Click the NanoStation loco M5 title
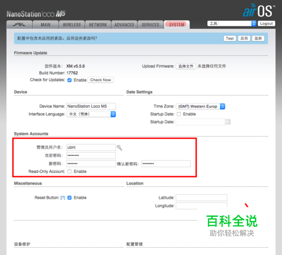This screenshot has width=282, height=255. [36, 14]
